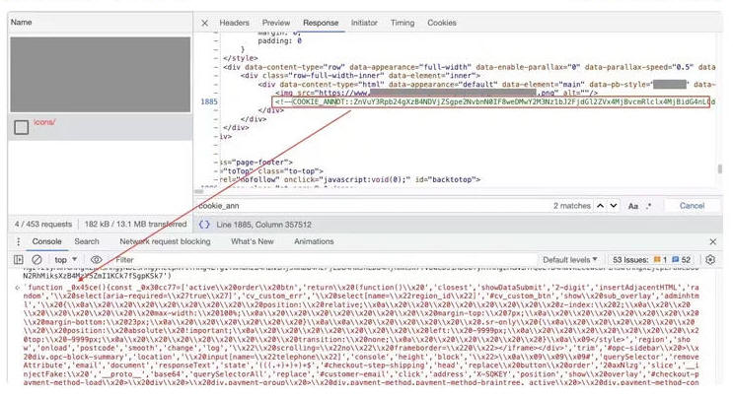
Task: Open the Initiator tab
Action: coord(364,23)
